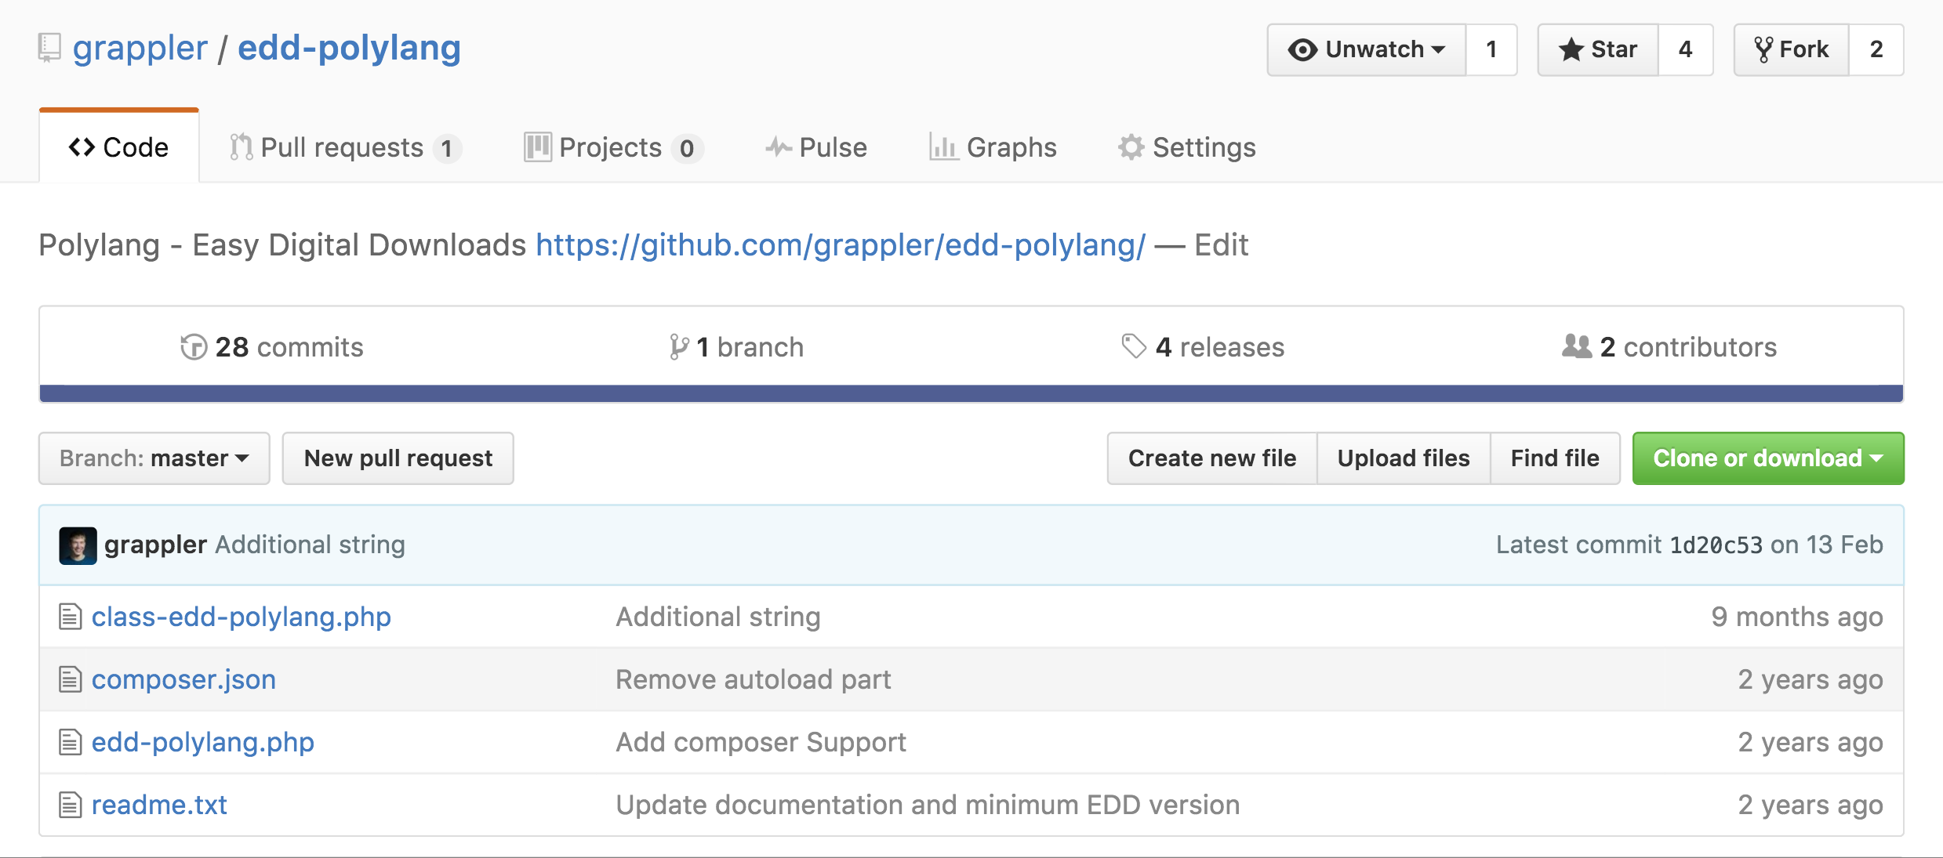Click the tag icon beside 4 releases
Viewport: 1943px width, 858px height.
pos(1134,346)
